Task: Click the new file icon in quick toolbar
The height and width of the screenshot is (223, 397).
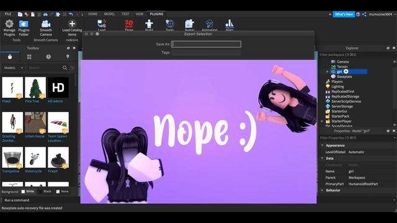Action: (33, 14)
